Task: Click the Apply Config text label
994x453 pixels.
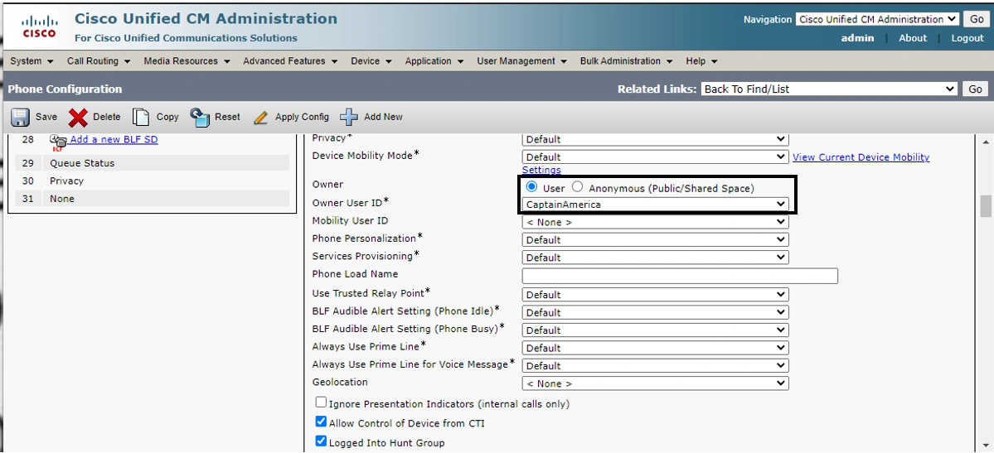Action: [302, 118]
